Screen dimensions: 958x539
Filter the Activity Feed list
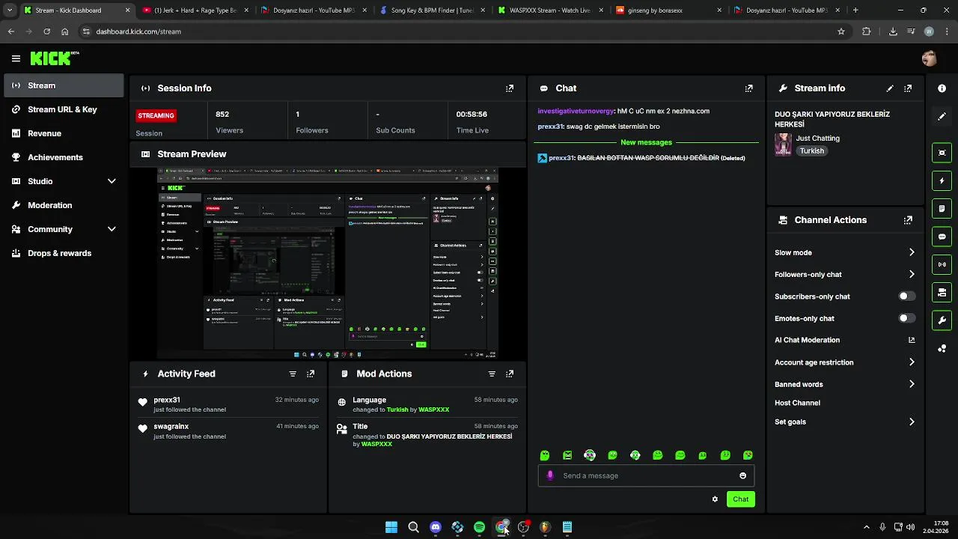click(293, 374)
